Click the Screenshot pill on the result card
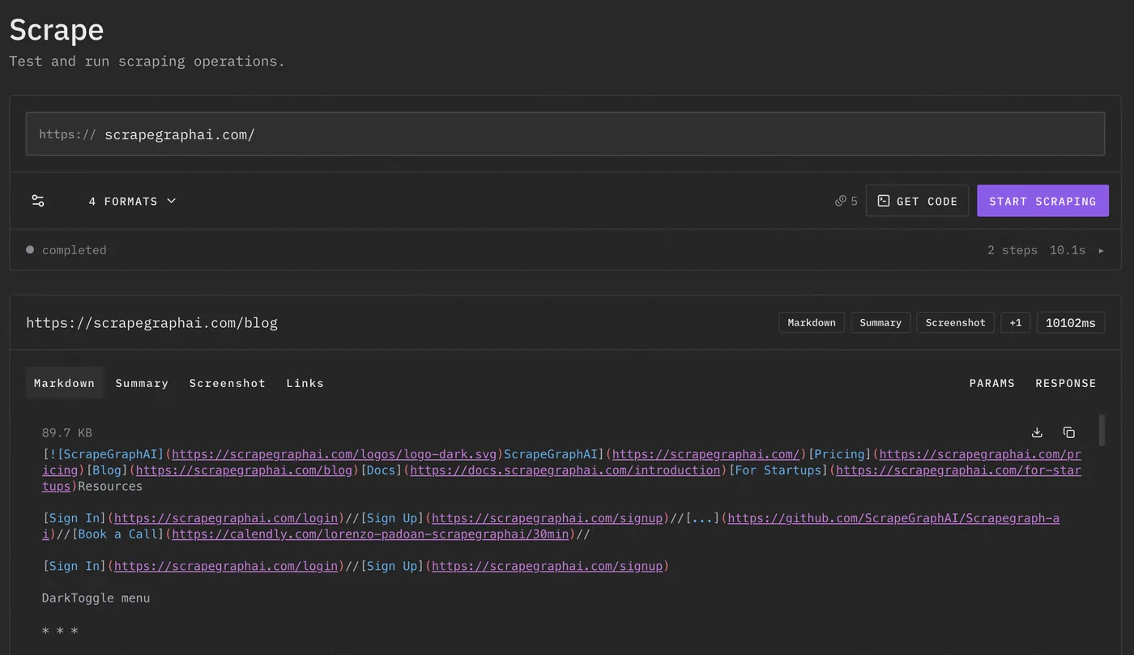1134x655 pixels. [955, 322]
